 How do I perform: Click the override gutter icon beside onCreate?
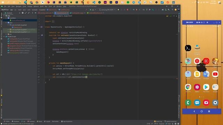tap(42, 35)
